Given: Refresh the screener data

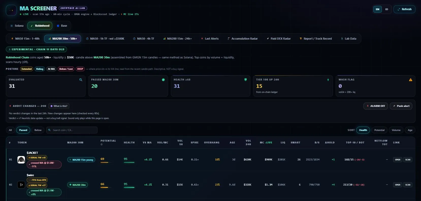Looking at the screenshot, I should tap(404, 9).
